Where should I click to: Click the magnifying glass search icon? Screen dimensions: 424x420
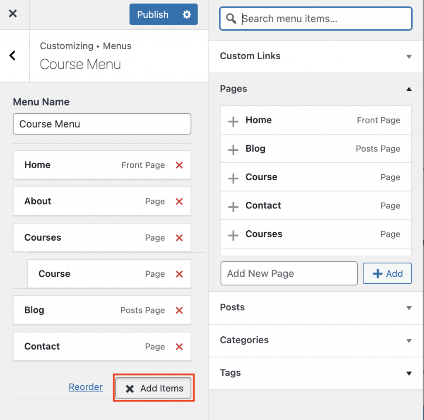[231, 19]
